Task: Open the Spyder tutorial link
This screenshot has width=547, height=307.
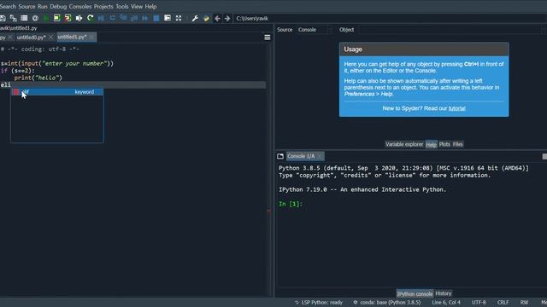Action: click(x=456, y=108)
